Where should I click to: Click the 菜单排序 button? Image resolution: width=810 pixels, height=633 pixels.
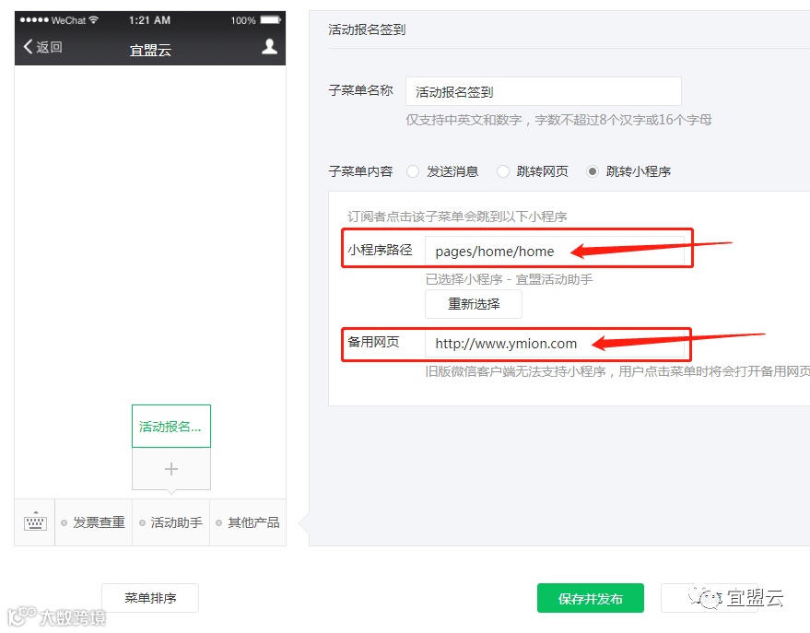[150, 598]
